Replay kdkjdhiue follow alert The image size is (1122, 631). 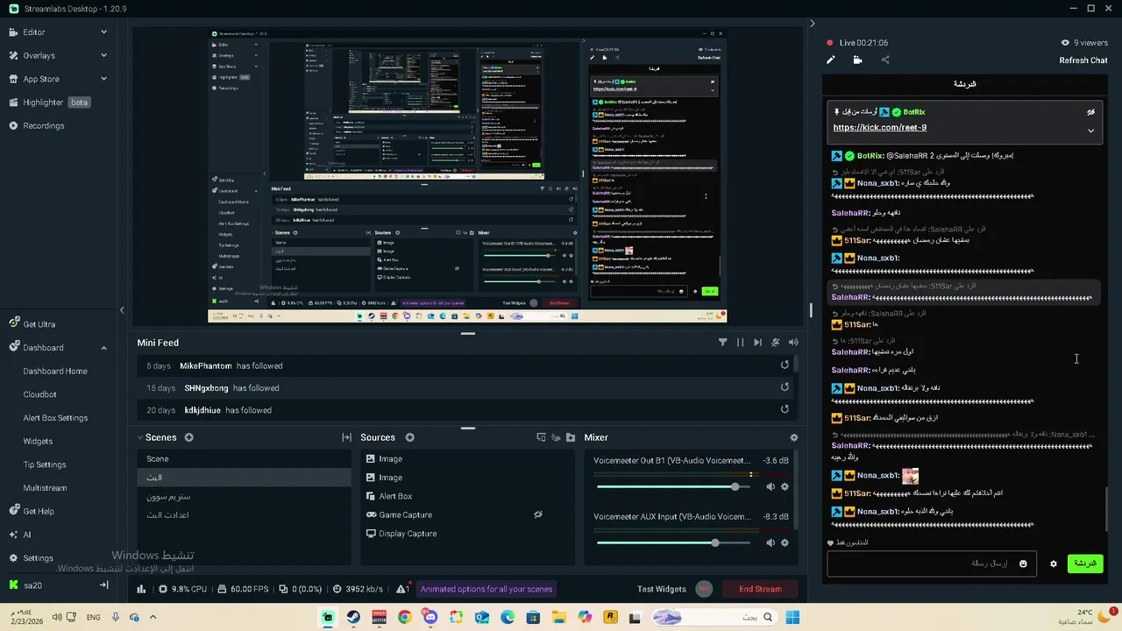[x=785, y=409]
